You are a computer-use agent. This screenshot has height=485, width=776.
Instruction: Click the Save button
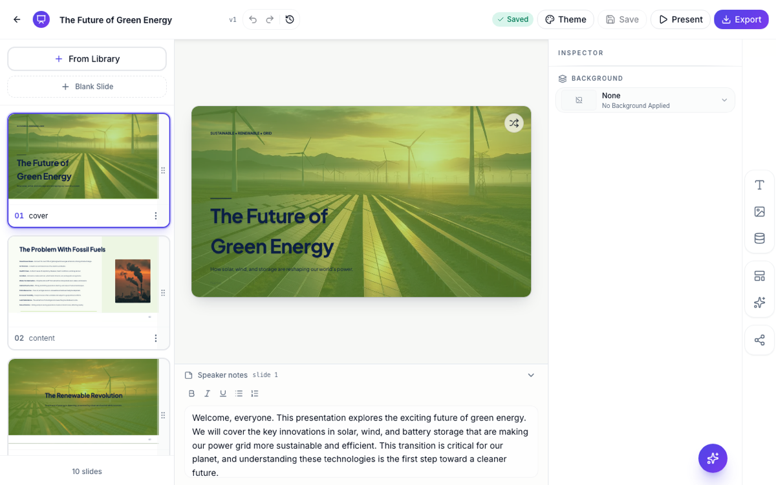tap(622, 19)
